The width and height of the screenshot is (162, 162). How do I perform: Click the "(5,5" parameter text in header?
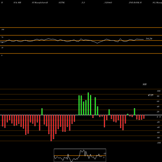pyautogui.click(x=83, y=3)
